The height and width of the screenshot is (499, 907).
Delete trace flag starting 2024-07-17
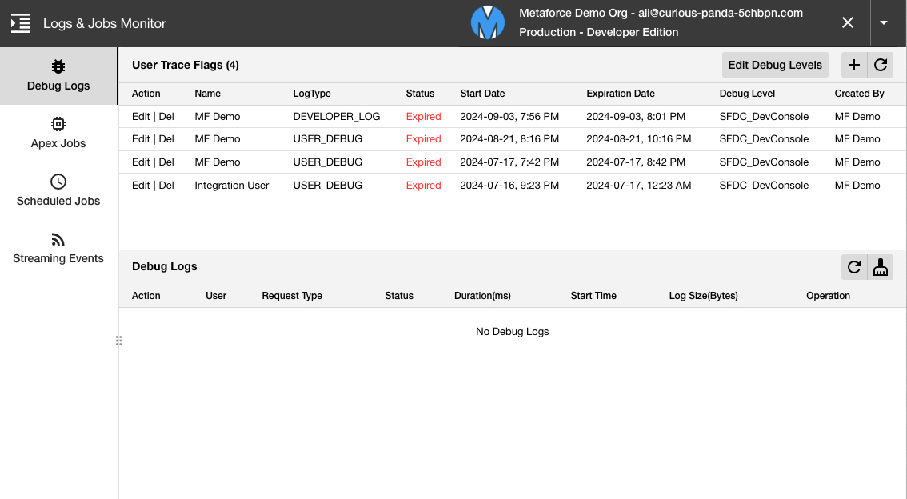pyautogui.click(x=166, y=162)
